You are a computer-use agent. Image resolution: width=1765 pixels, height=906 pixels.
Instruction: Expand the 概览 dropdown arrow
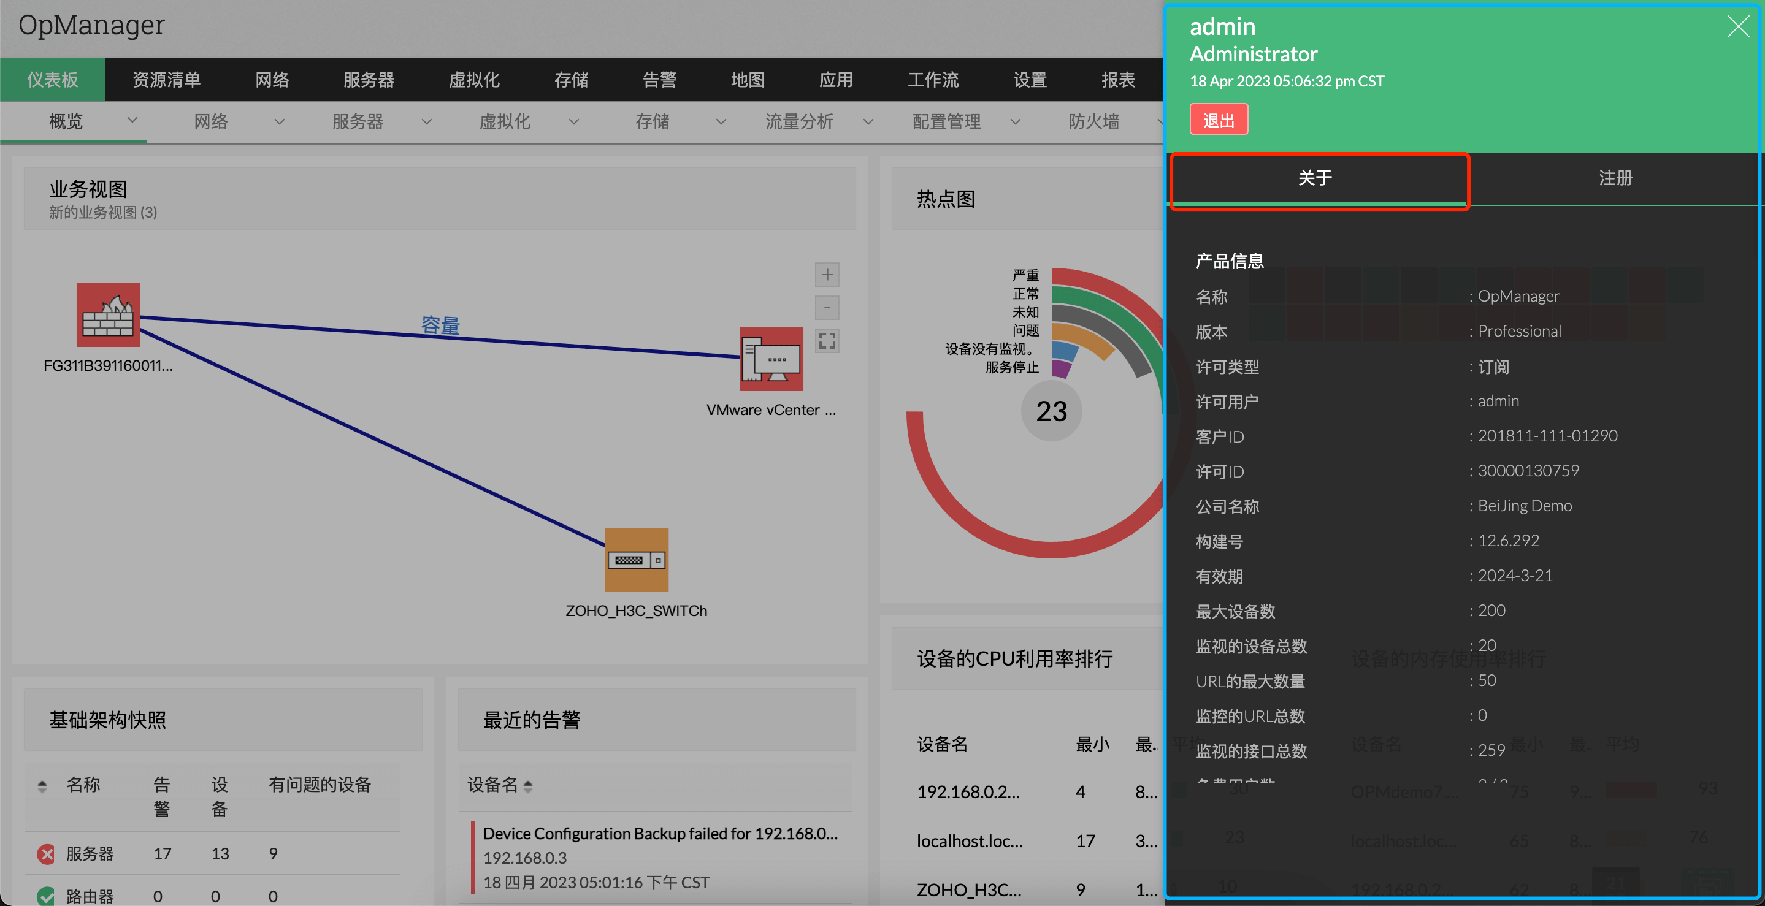click(x=132, y=121)
